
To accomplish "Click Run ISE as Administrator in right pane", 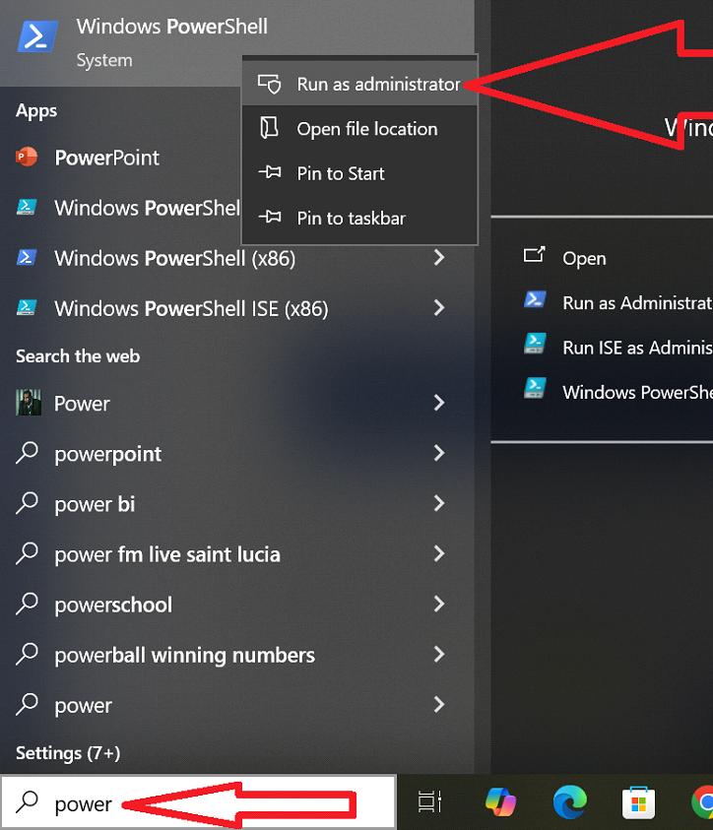I will [x=637, y=348].
